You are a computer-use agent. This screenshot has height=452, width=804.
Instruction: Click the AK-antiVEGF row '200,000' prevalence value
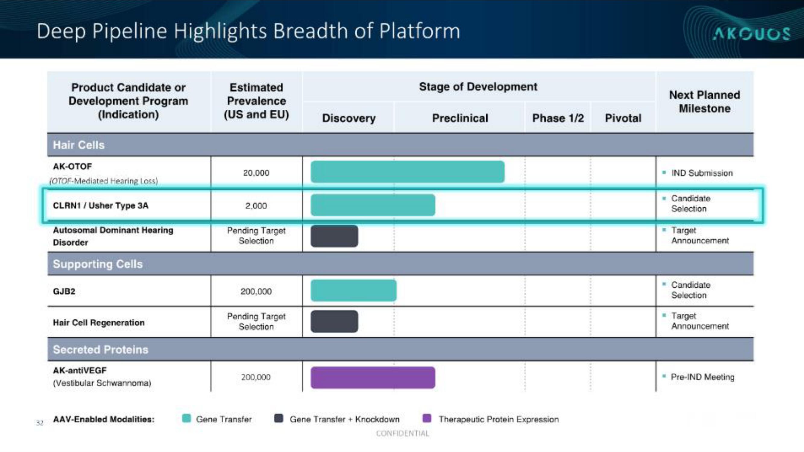256,377
